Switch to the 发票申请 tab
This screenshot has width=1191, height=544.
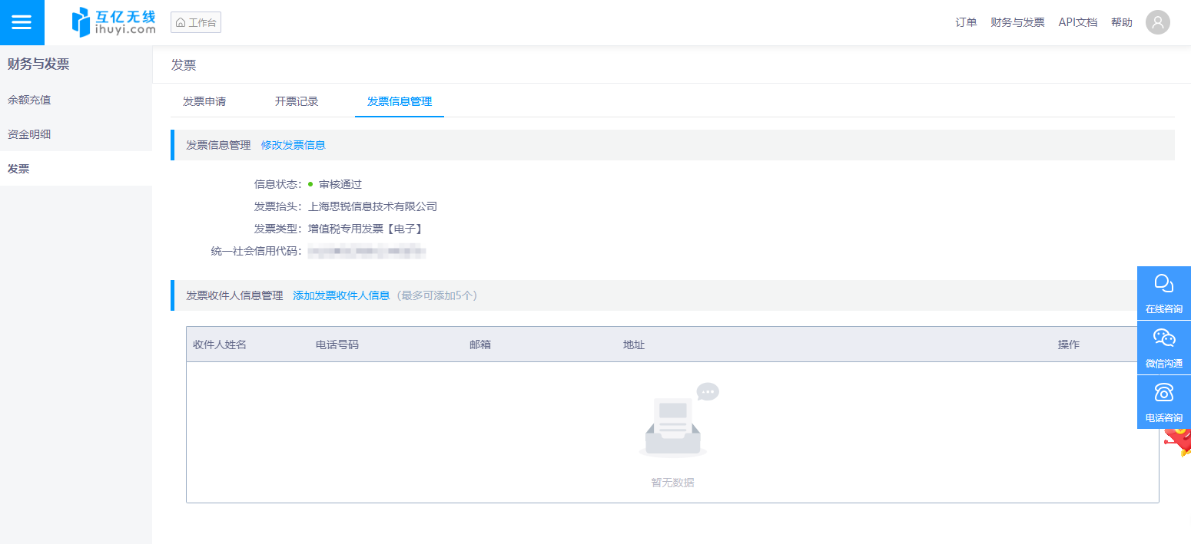(x=204, y=101)
